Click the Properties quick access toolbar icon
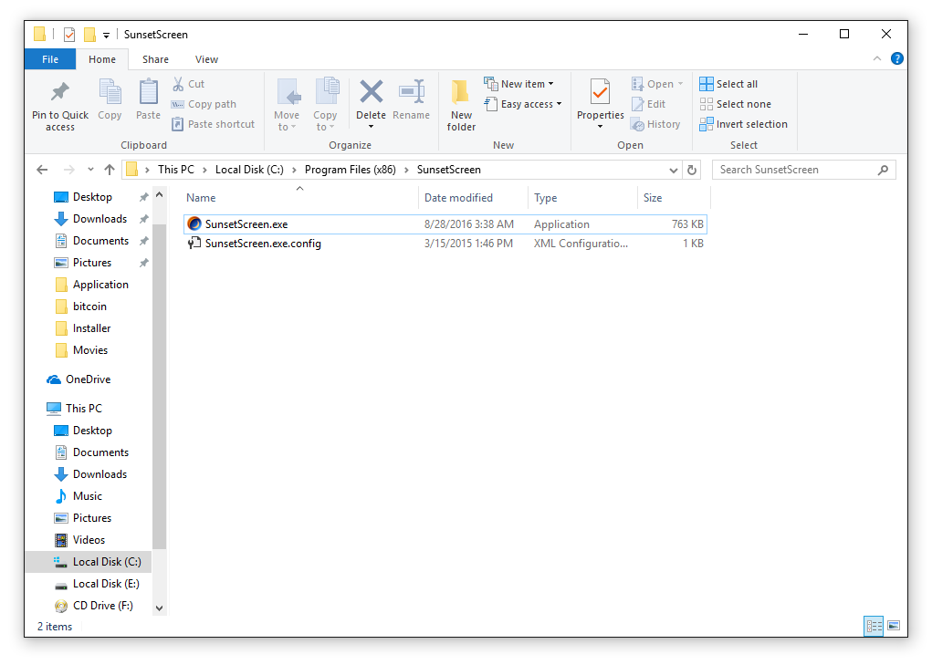The image size is (932, 665). click(69, 35)
